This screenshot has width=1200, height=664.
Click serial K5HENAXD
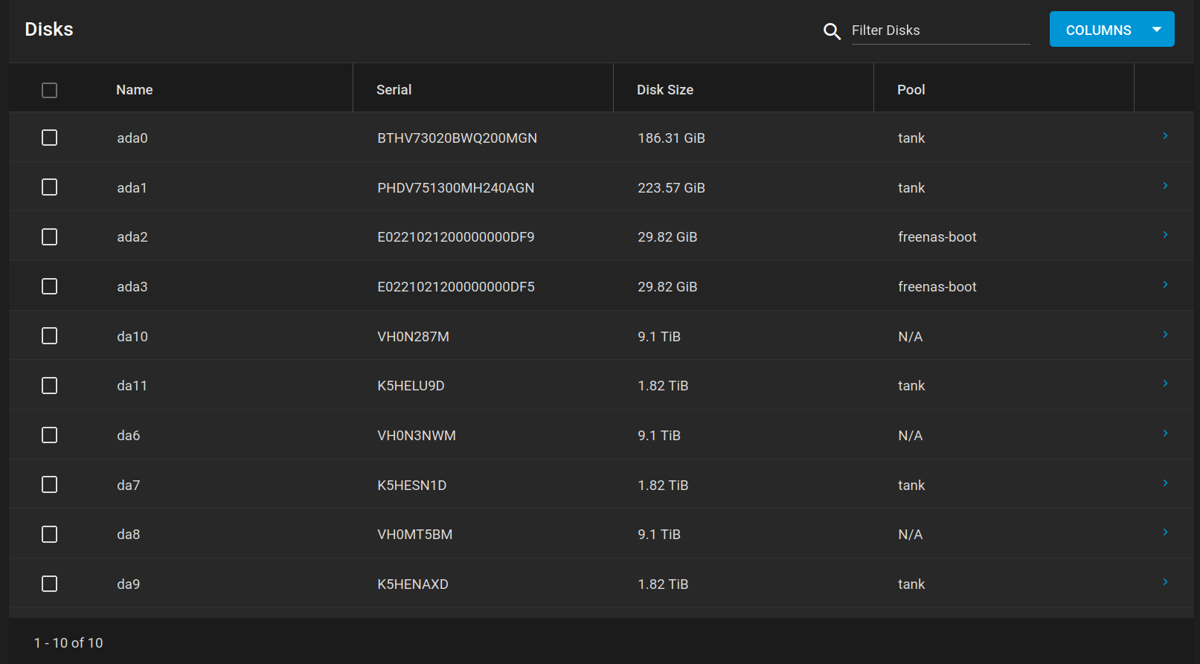(x=413, y=584)
